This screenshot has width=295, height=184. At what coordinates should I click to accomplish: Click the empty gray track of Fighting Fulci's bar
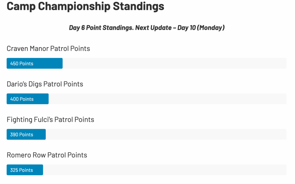pos(166,134)
